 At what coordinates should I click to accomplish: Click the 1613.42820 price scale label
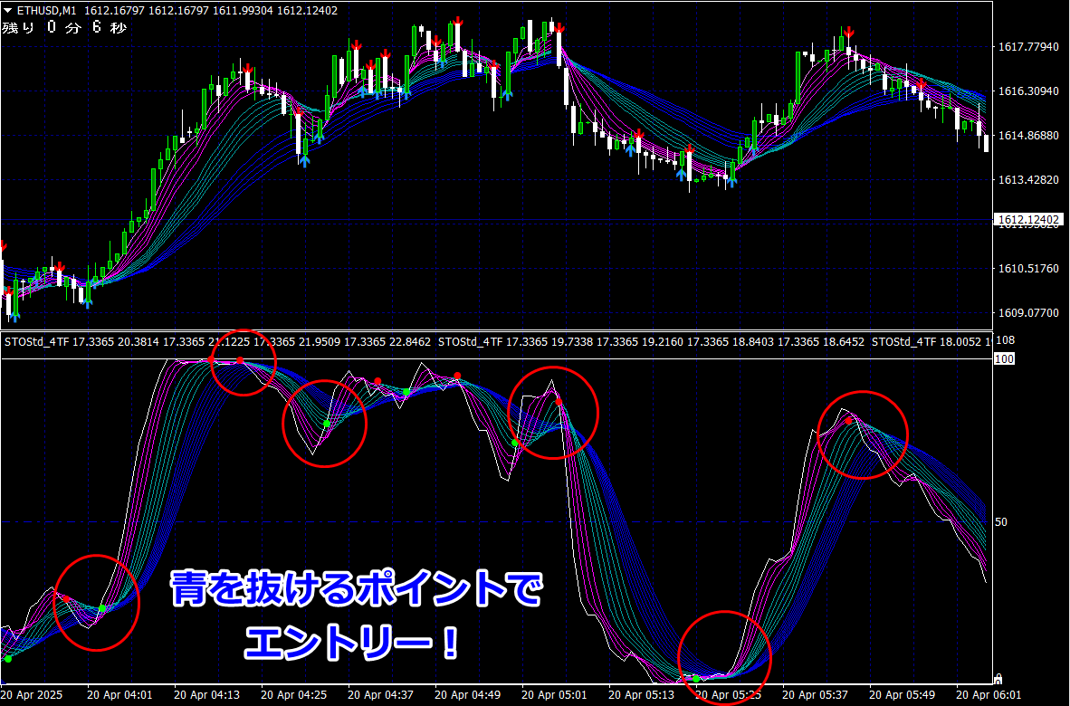click(x=1029, y=180)
